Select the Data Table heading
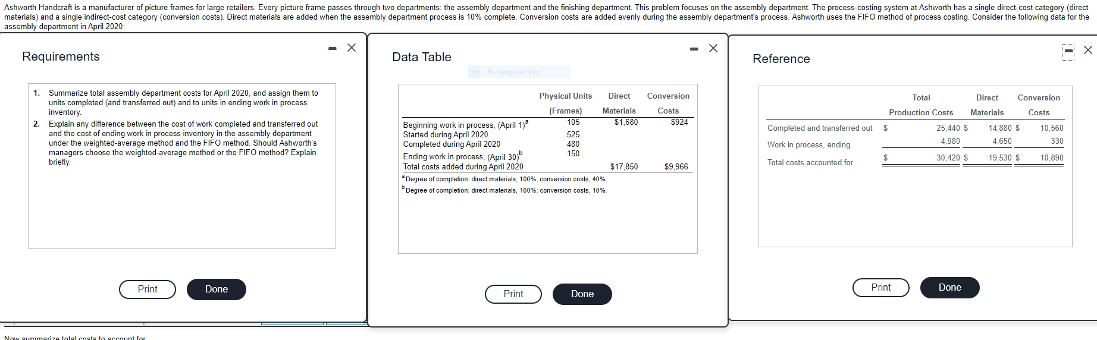The image size is (1097, 340). [x=422, y=57]
